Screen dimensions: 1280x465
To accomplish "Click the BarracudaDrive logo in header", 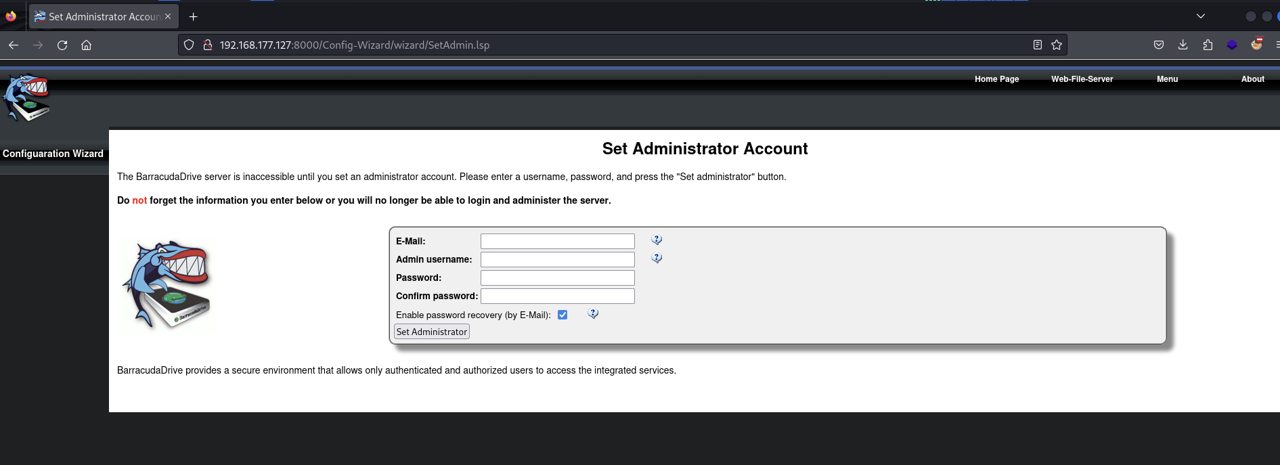I will (27, 98).
